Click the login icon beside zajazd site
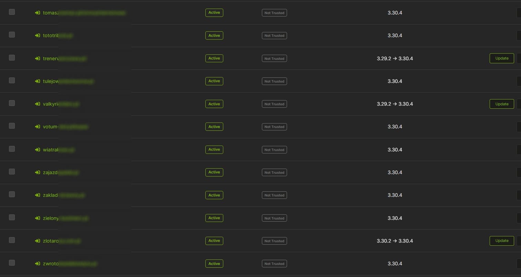Image resolution: width=521 pixels, height=277 pixels. tap(38, 172)
